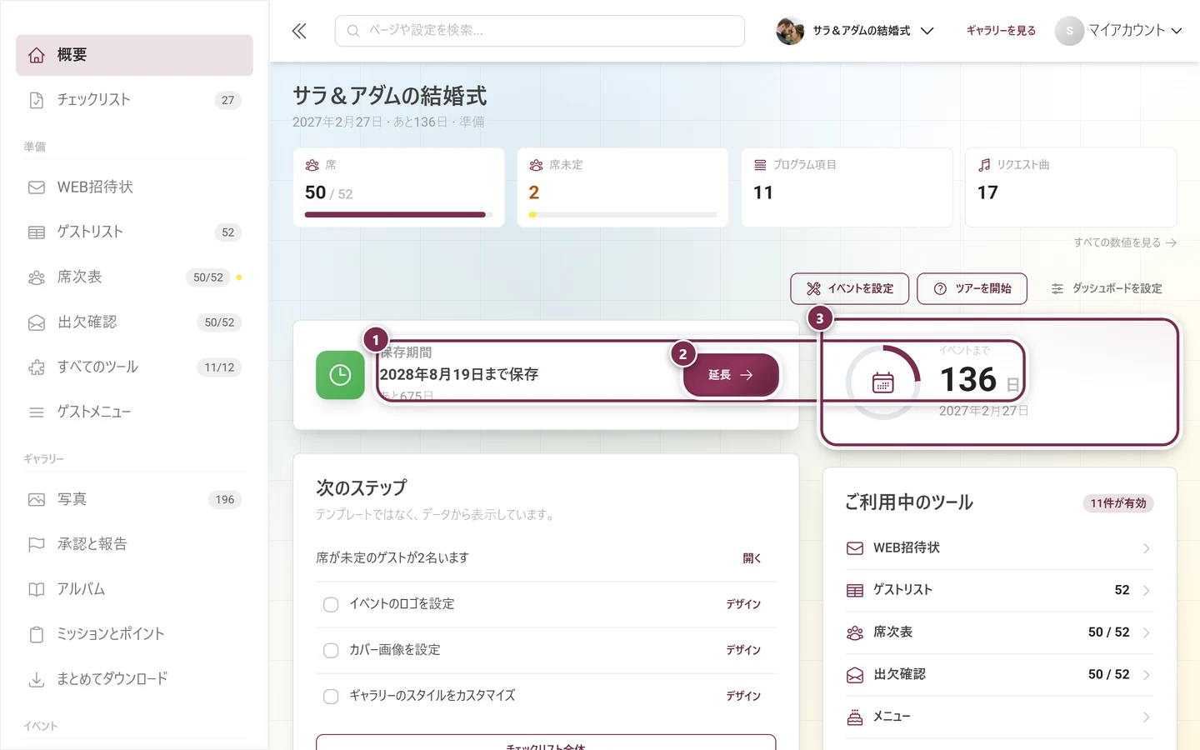Click the flag icon for 承認と報告
The height and width of the screenshot is (750, 1200).
pos(37,544)
